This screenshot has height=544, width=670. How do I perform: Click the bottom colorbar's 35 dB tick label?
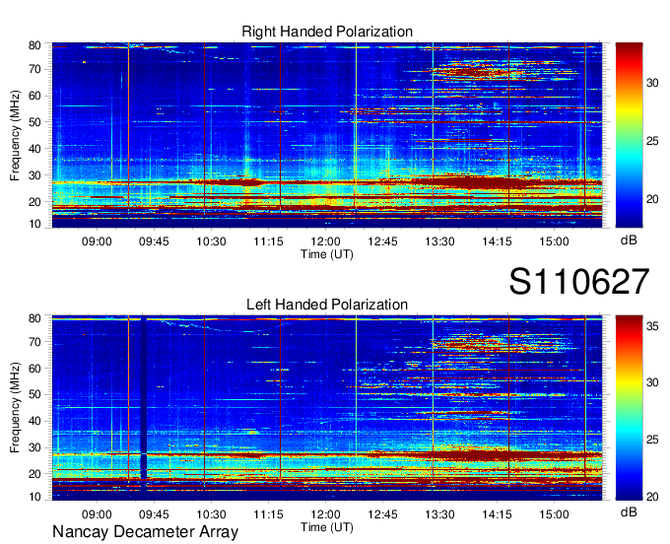652,326
